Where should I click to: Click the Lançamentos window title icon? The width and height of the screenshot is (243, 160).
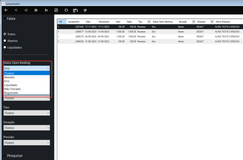tap(3, 4)
